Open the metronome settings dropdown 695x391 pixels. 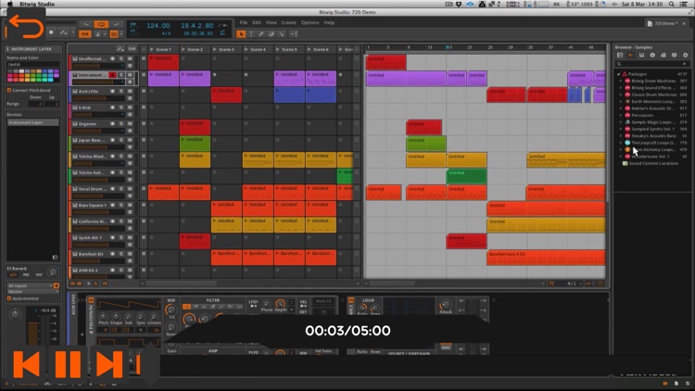[105, 34]
